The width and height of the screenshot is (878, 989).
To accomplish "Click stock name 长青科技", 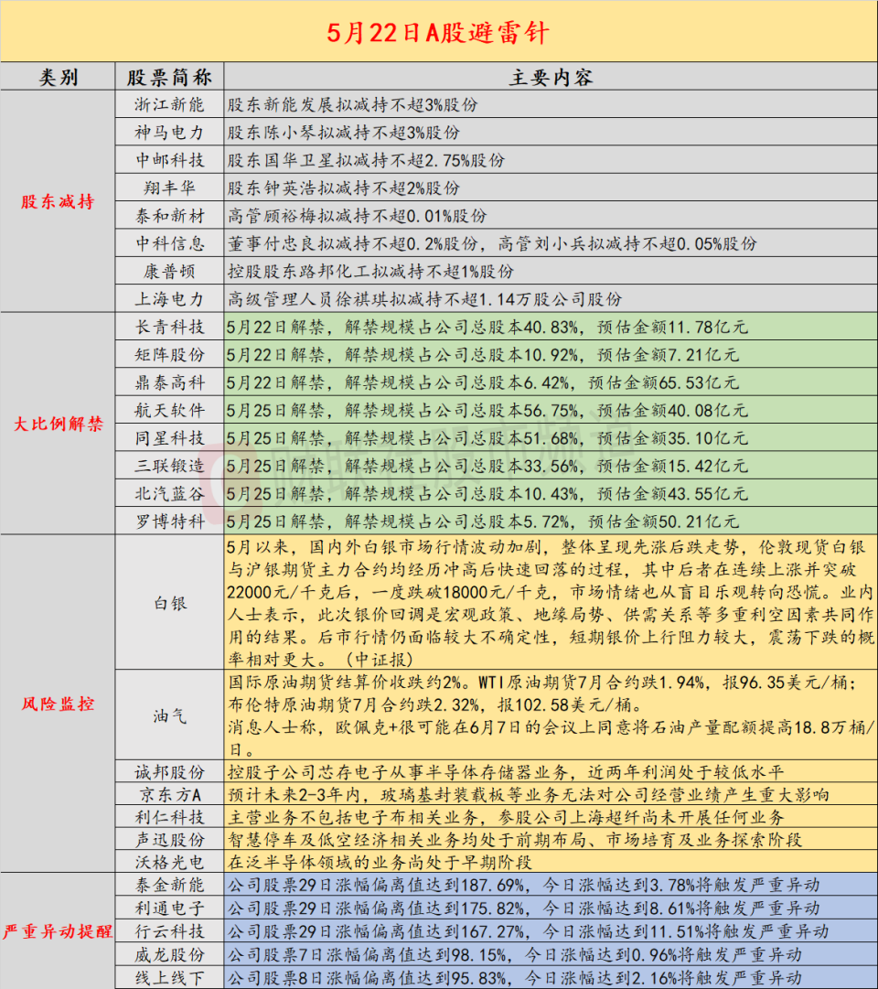I will coord(169,327).
